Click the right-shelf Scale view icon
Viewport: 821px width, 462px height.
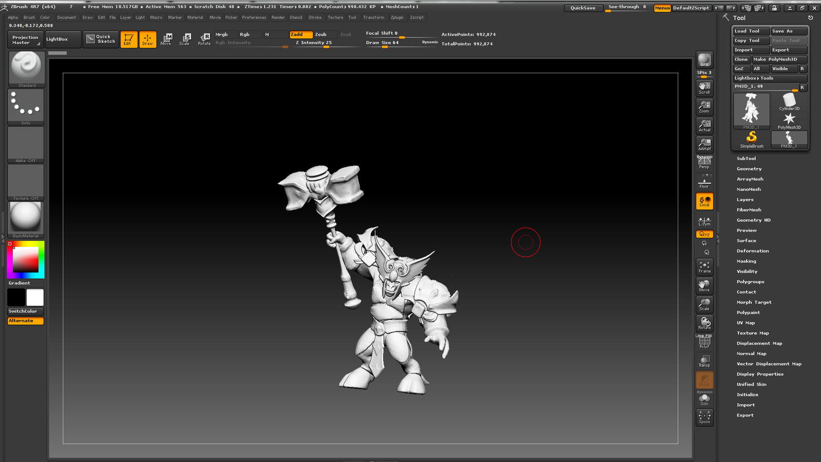(x=705, y=304)
